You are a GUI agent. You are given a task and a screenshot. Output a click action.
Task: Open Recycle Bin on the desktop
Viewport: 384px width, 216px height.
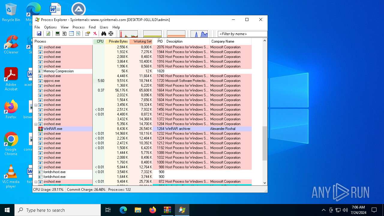(11, 13)
